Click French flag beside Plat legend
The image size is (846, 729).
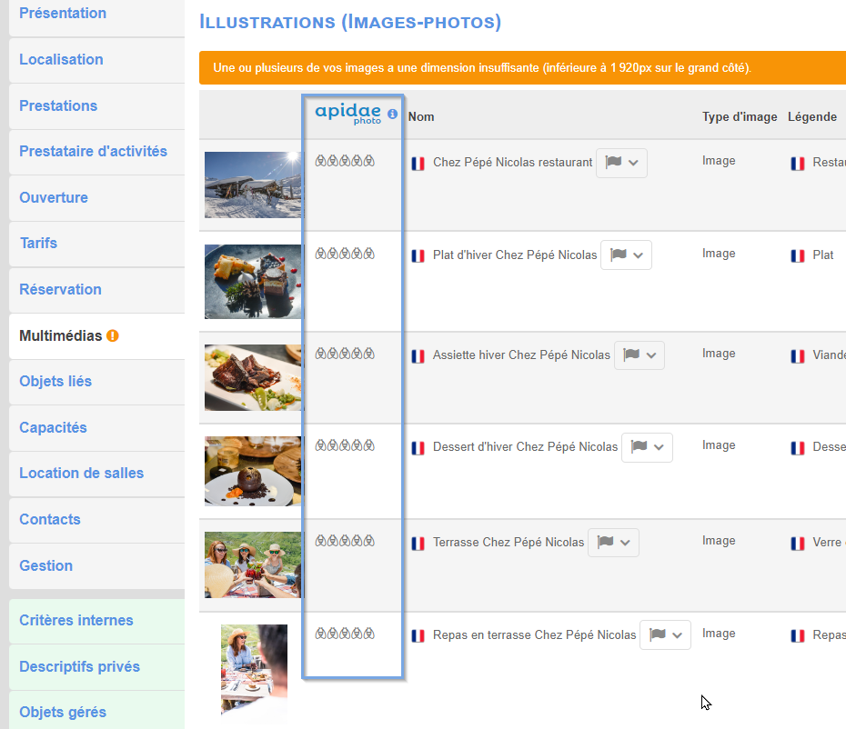(798, 255)
